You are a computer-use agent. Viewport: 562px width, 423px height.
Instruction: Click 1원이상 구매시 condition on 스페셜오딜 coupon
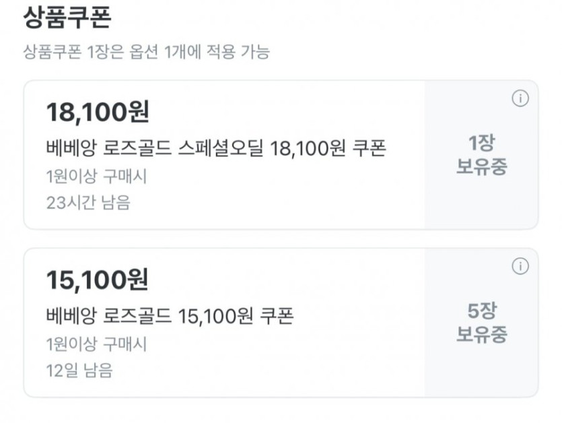click(96, 176)
